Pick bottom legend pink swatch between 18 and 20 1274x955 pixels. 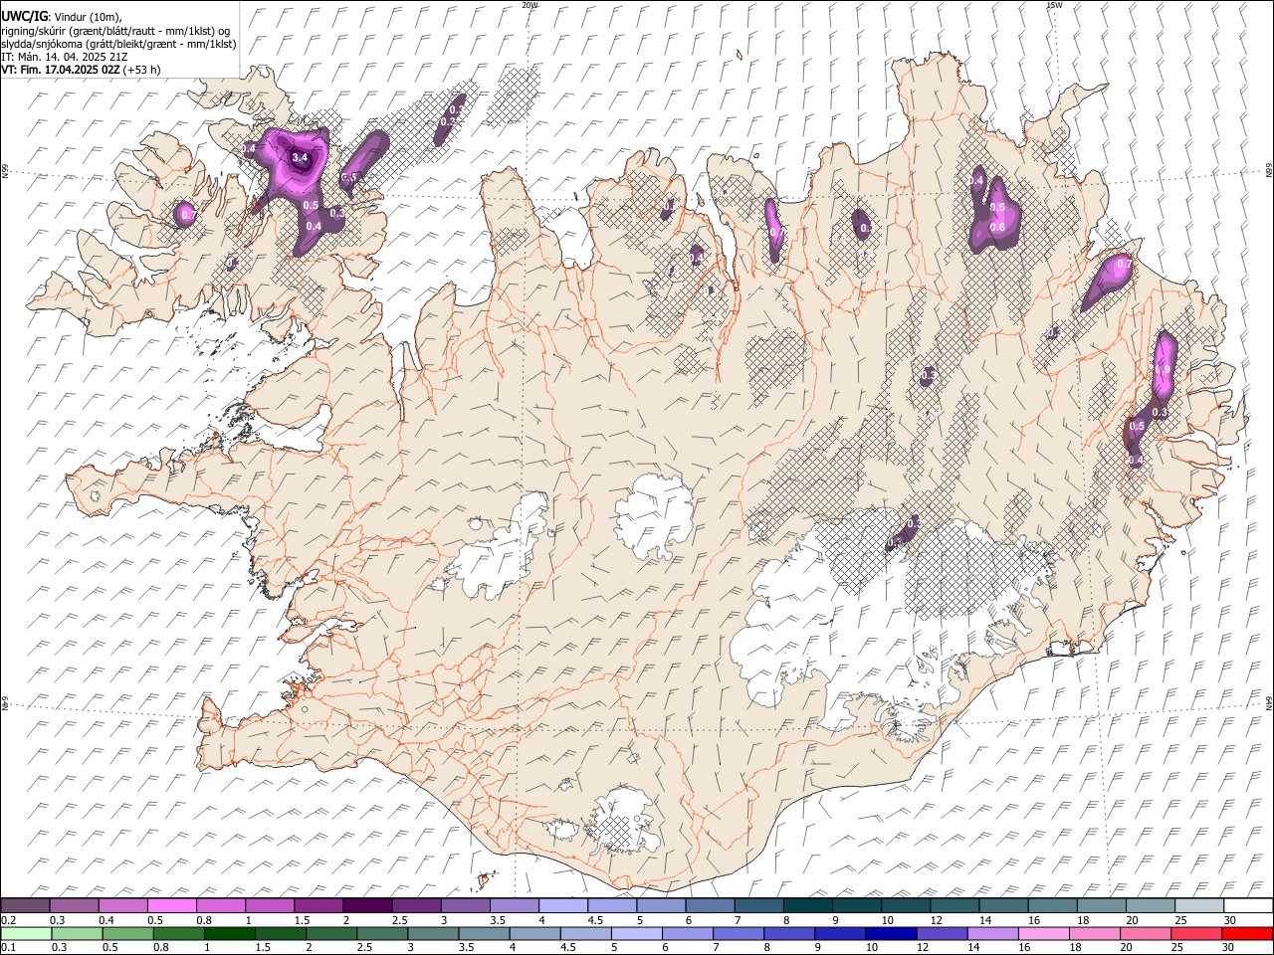(x=1093, y=933)
